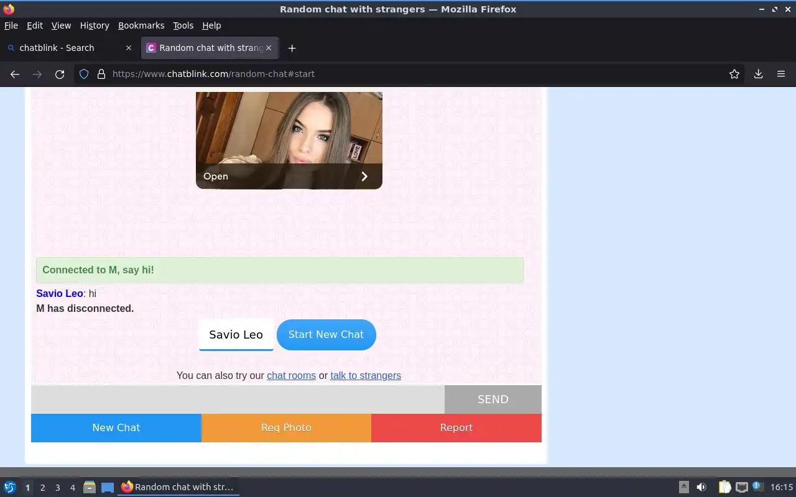The image size is (796, 497).
Task: Go back to the previous page
Action: (15, 74)
